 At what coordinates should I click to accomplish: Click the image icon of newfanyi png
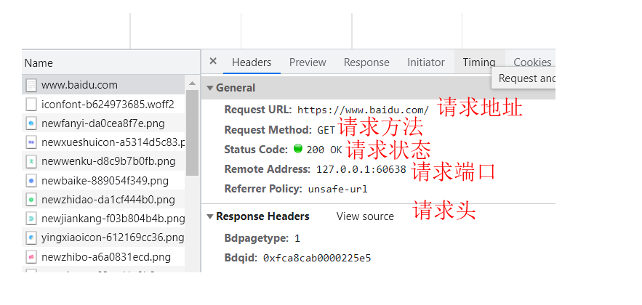pyautogui.click(x=31, y=123)
